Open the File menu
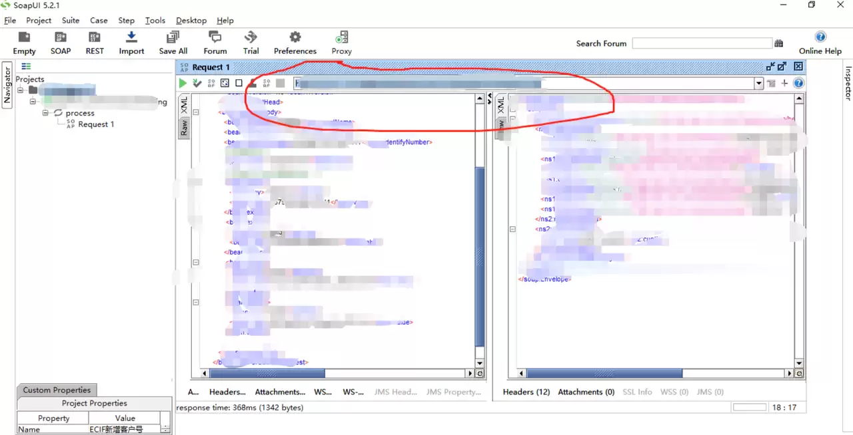Screen dimensions: 853x435 [x=10, y=20]
